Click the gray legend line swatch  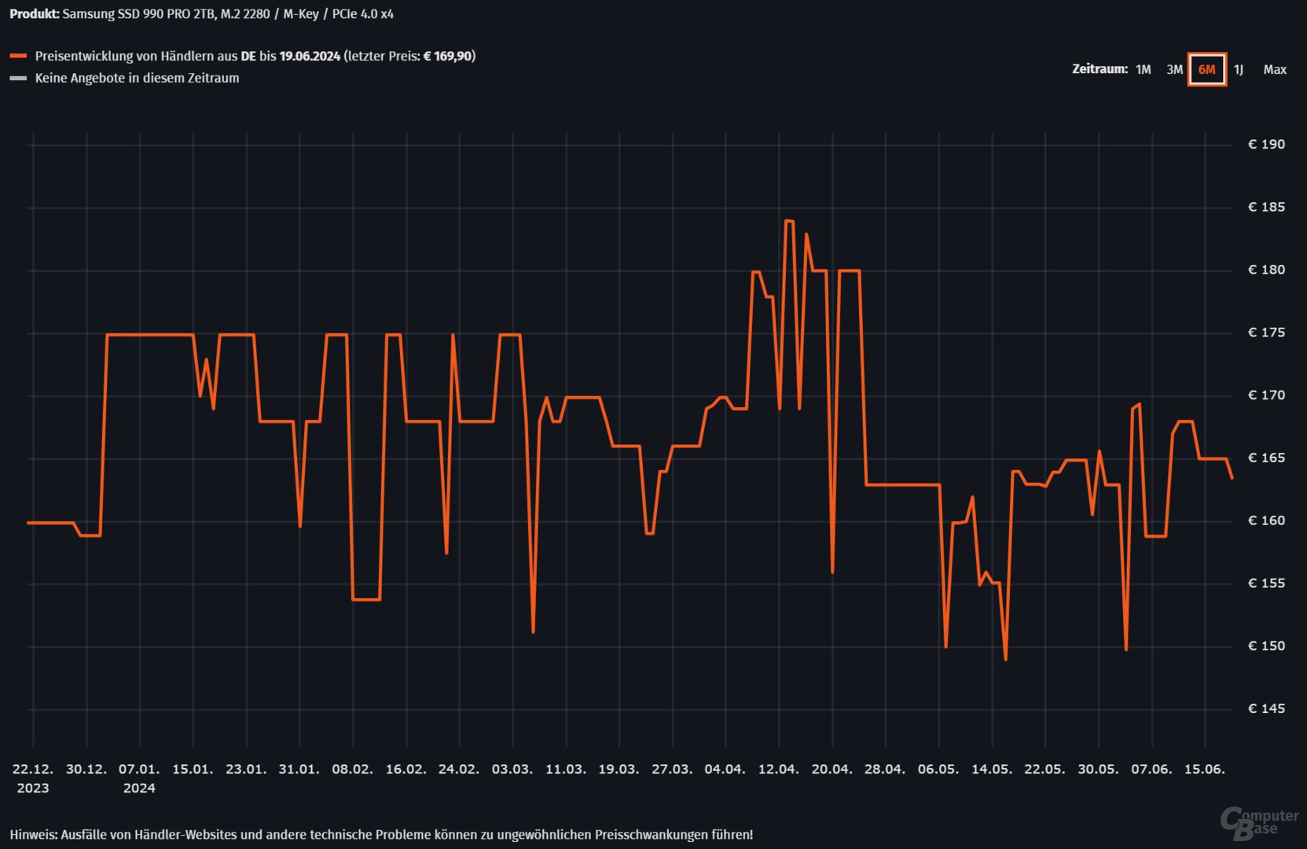point(18,79)
